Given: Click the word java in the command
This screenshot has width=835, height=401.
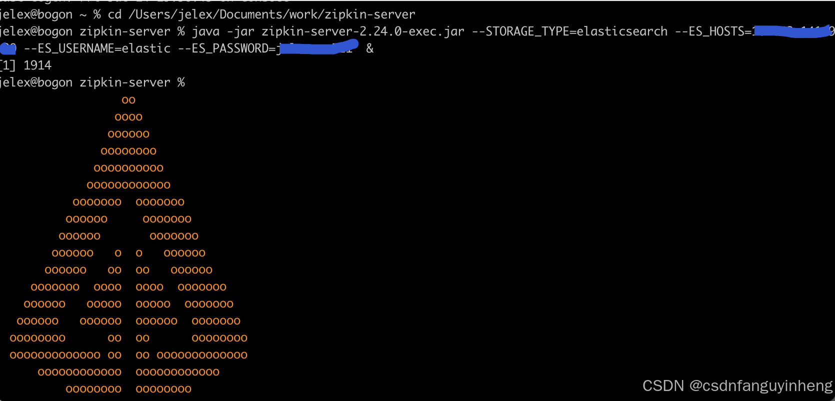Looking at the screenshot, I should pyautogui.click(x=205, y=31).
